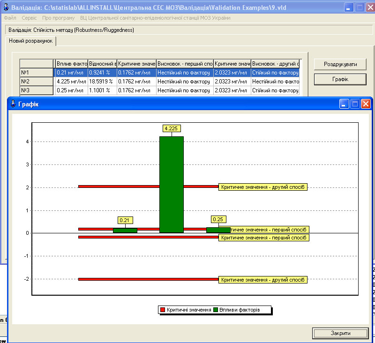The image size is (375, 343).
Task: Click the flask icon in Валідація title bar
Action: pos(6,7)
